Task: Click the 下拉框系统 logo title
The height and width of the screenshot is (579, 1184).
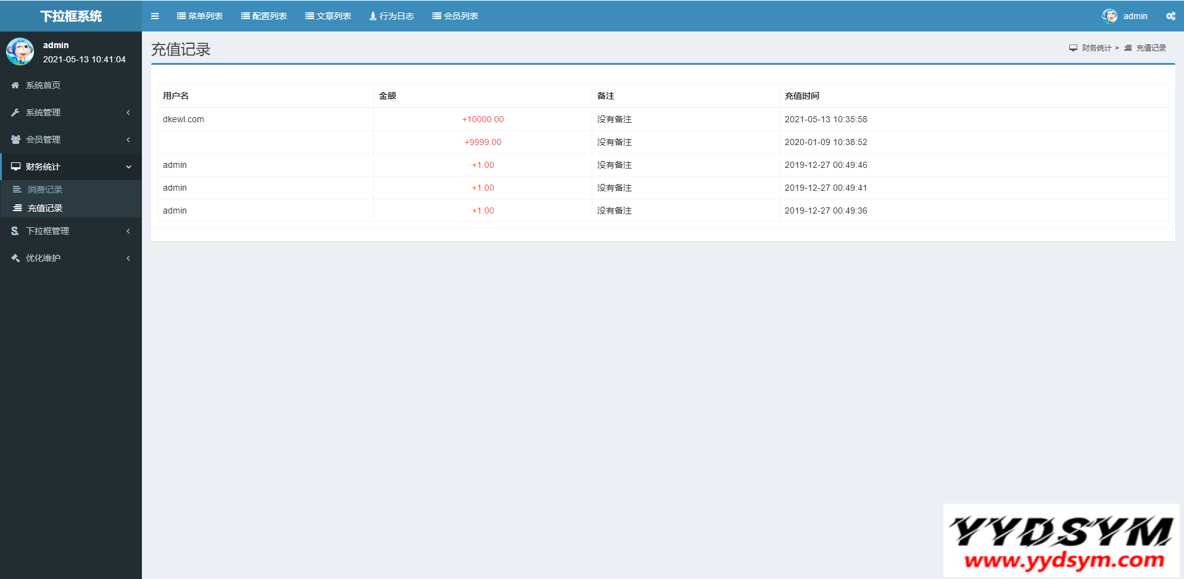Action: coord(71,16)
